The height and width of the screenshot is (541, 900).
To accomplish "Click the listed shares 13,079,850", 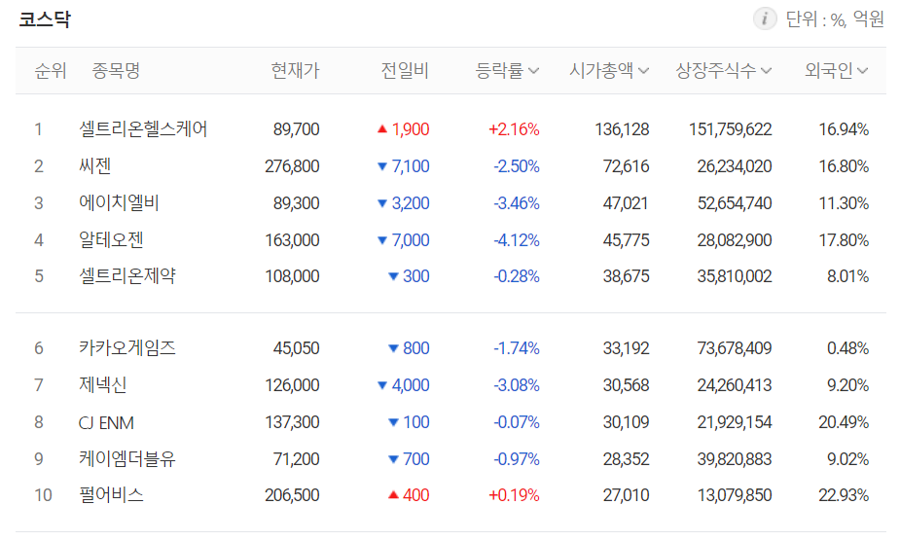I will point(735,495).
